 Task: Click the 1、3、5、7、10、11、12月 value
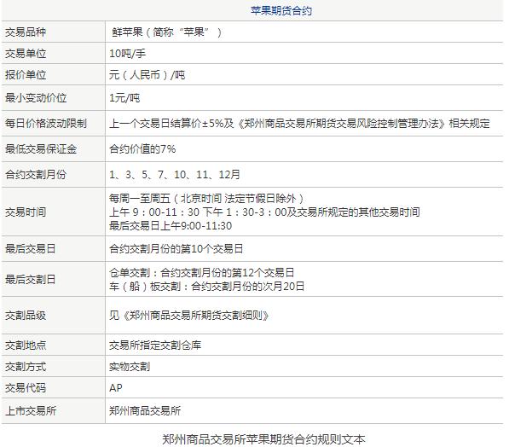pos(175,174)
